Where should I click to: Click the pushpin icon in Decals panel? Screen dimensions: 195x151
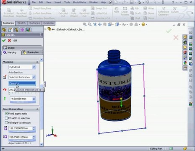[16, 41]
